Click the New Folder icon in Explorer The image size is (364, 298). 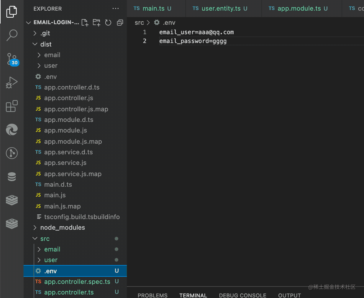pyautogui.click(x=96, y=23)
